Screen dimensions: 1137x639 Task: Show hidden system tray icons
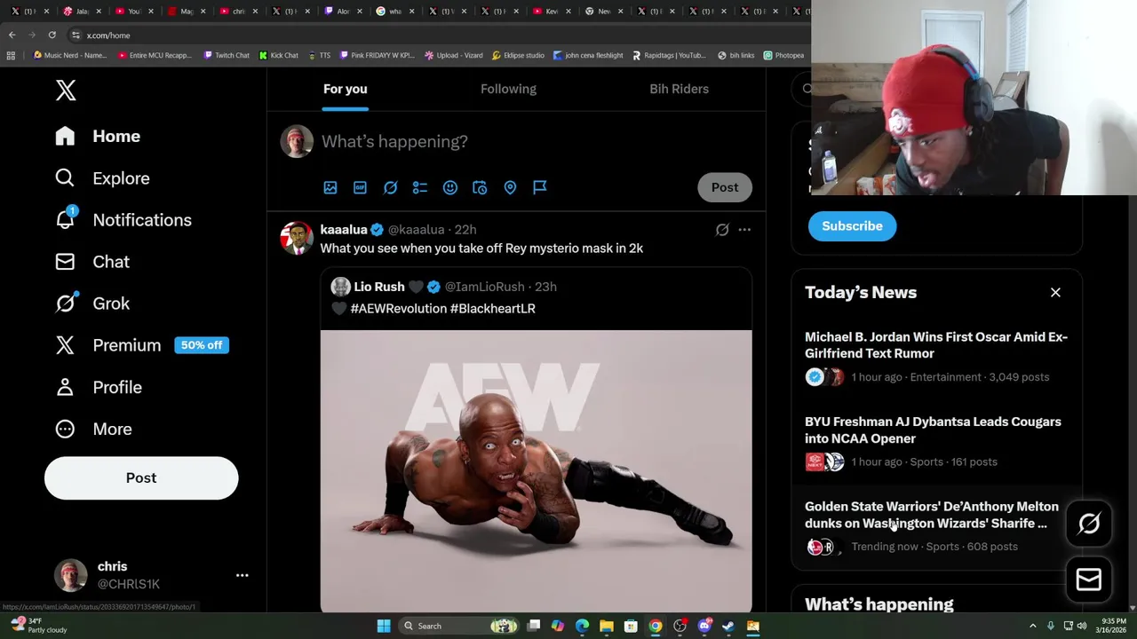click(1032, 626)
